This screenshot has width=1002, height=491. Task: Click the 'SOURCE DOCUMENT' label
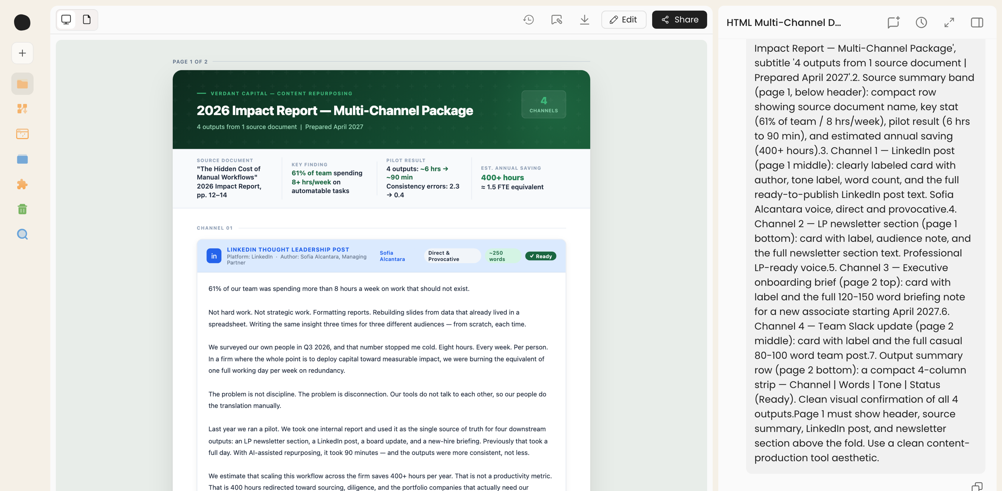point(225,160)
